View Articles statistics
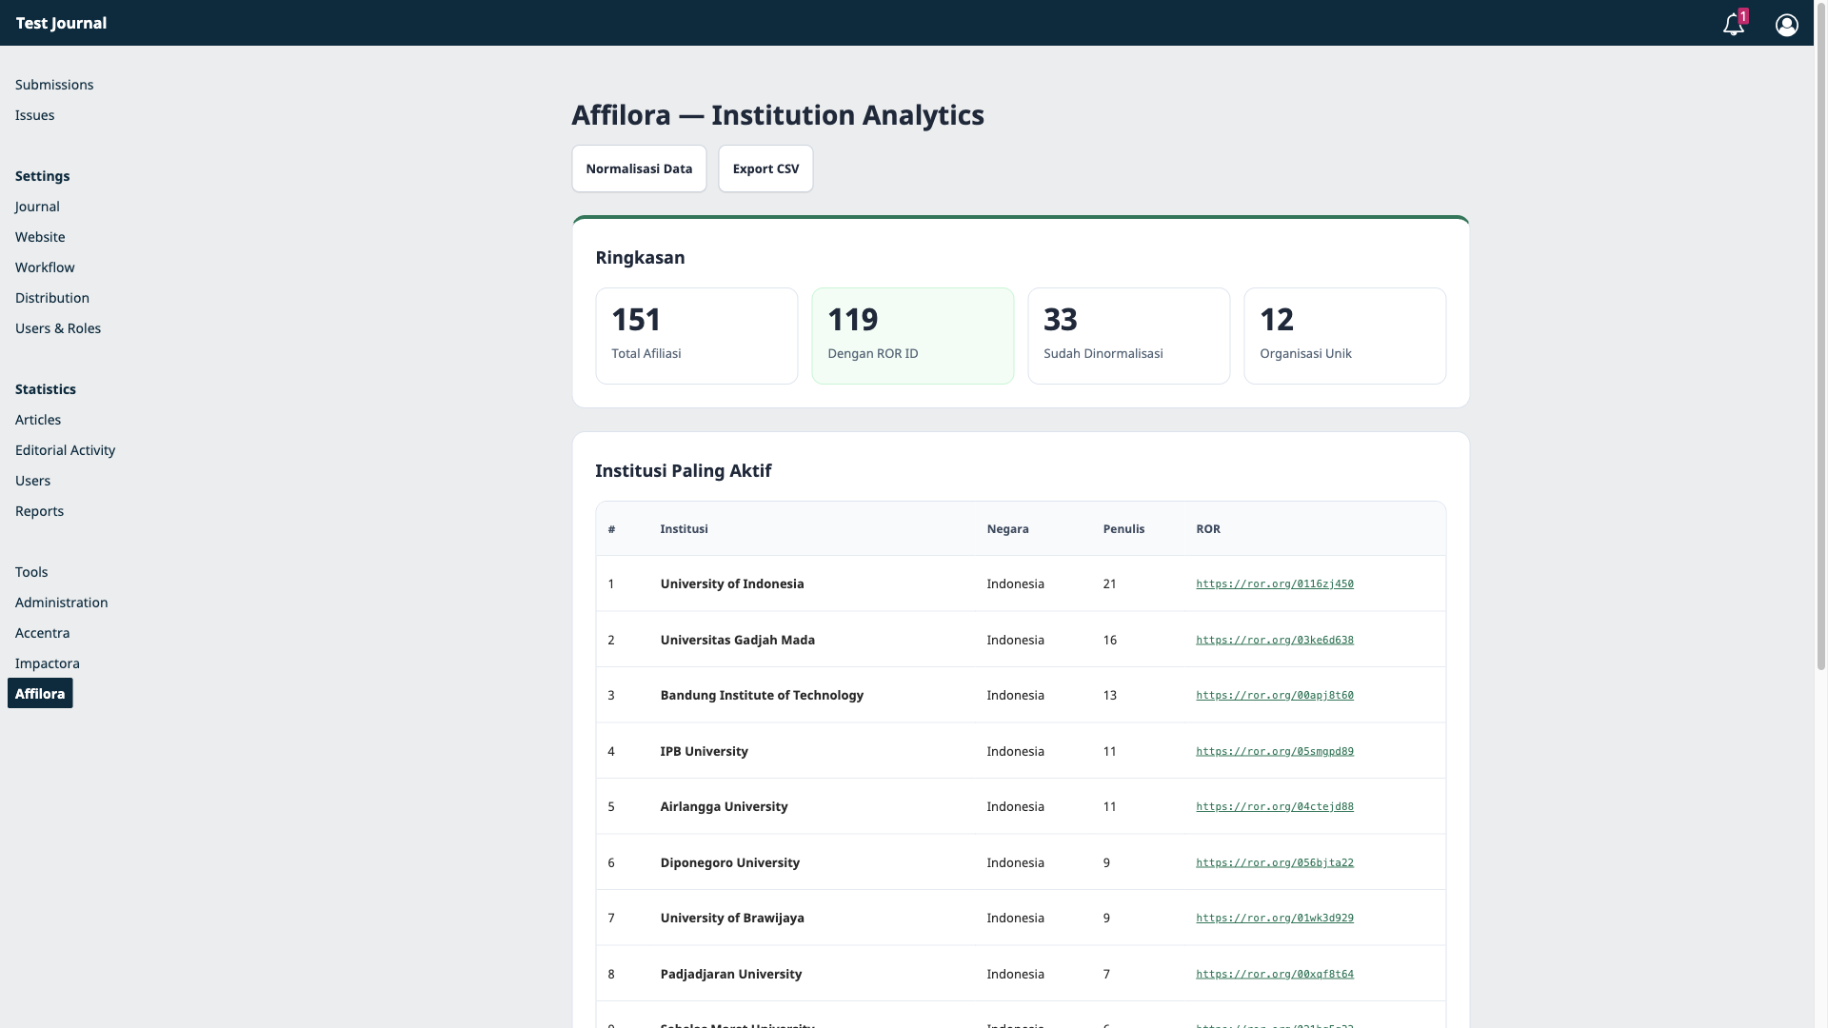 point(38,420)
